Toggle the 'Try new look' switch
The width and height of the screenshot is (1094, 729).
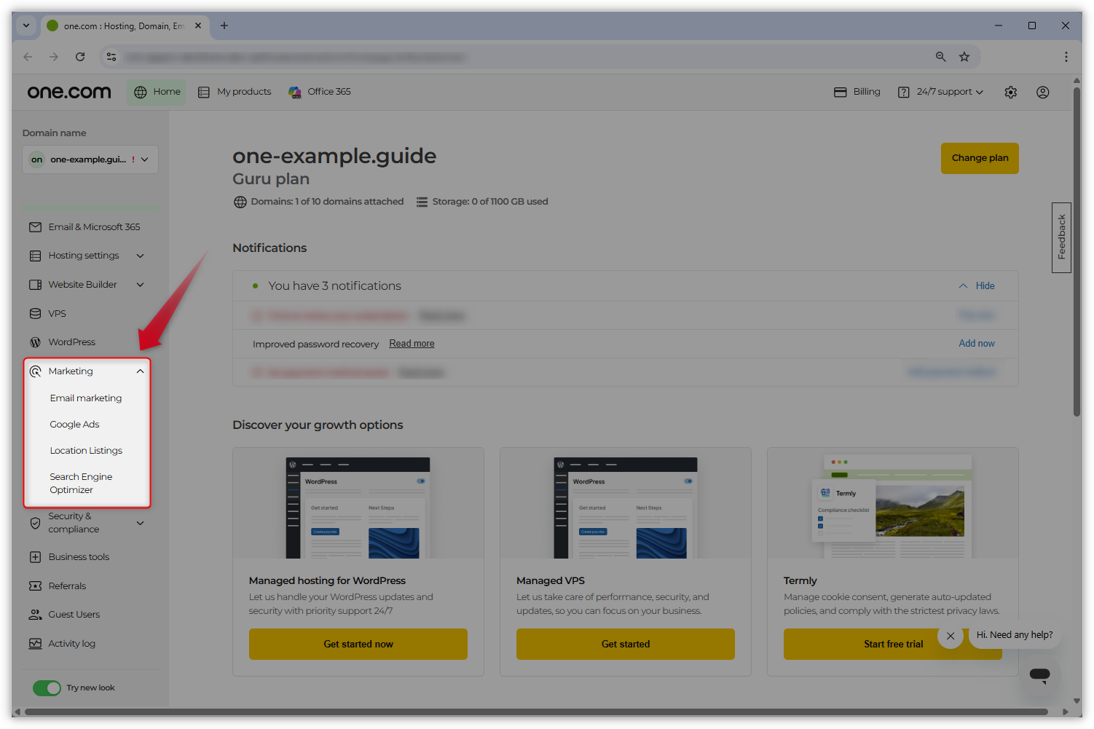(47, 688)
